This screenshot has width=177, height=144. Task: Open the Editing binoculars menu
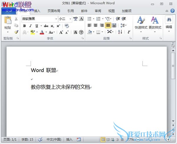(x=169, y=24)
